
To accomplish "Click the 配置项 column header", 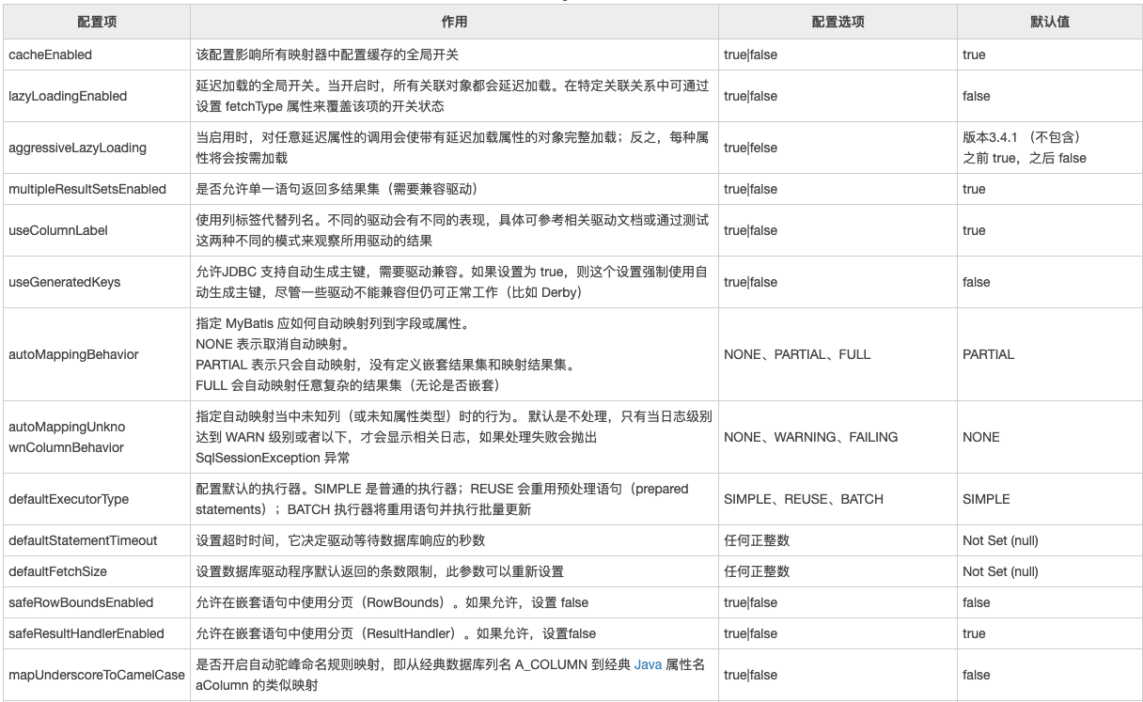I will [x=96, y=22].
